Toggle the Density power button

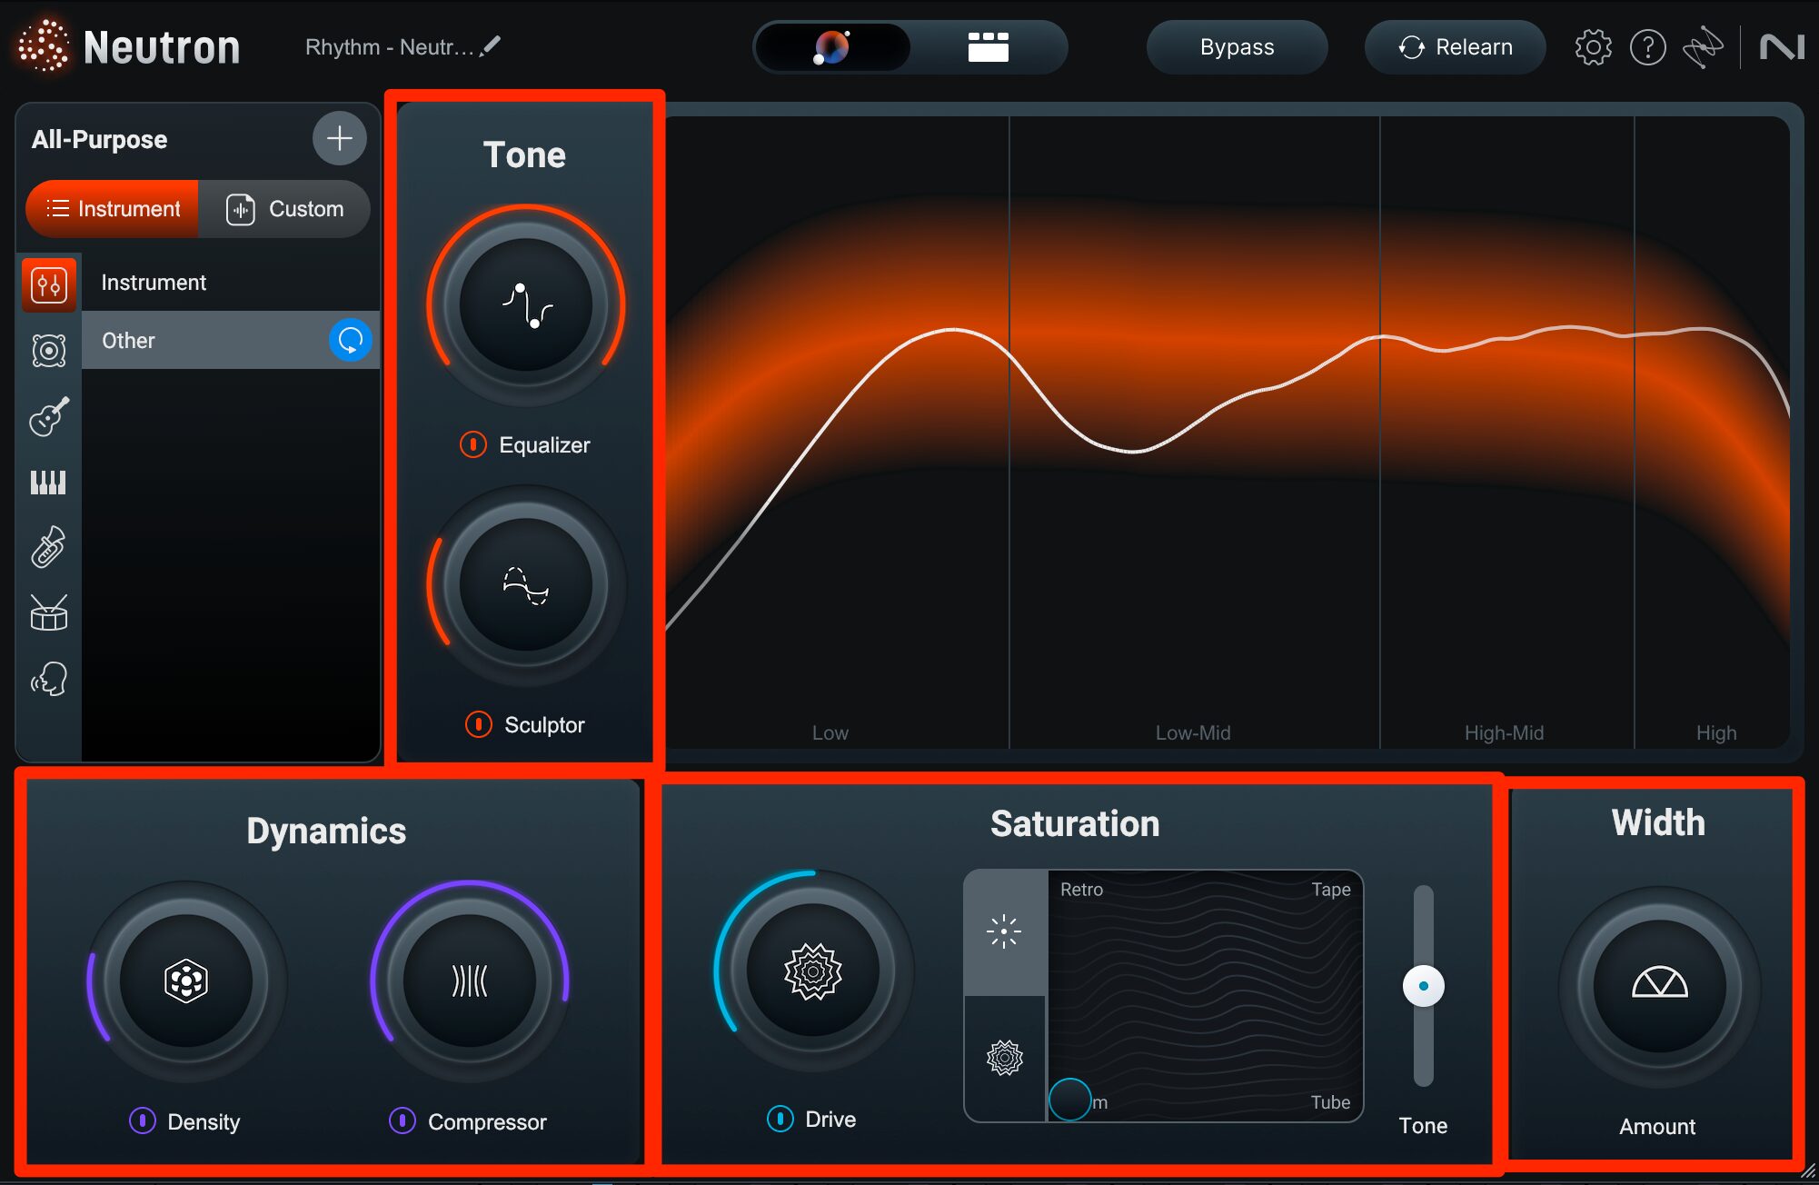point(143,1121)
